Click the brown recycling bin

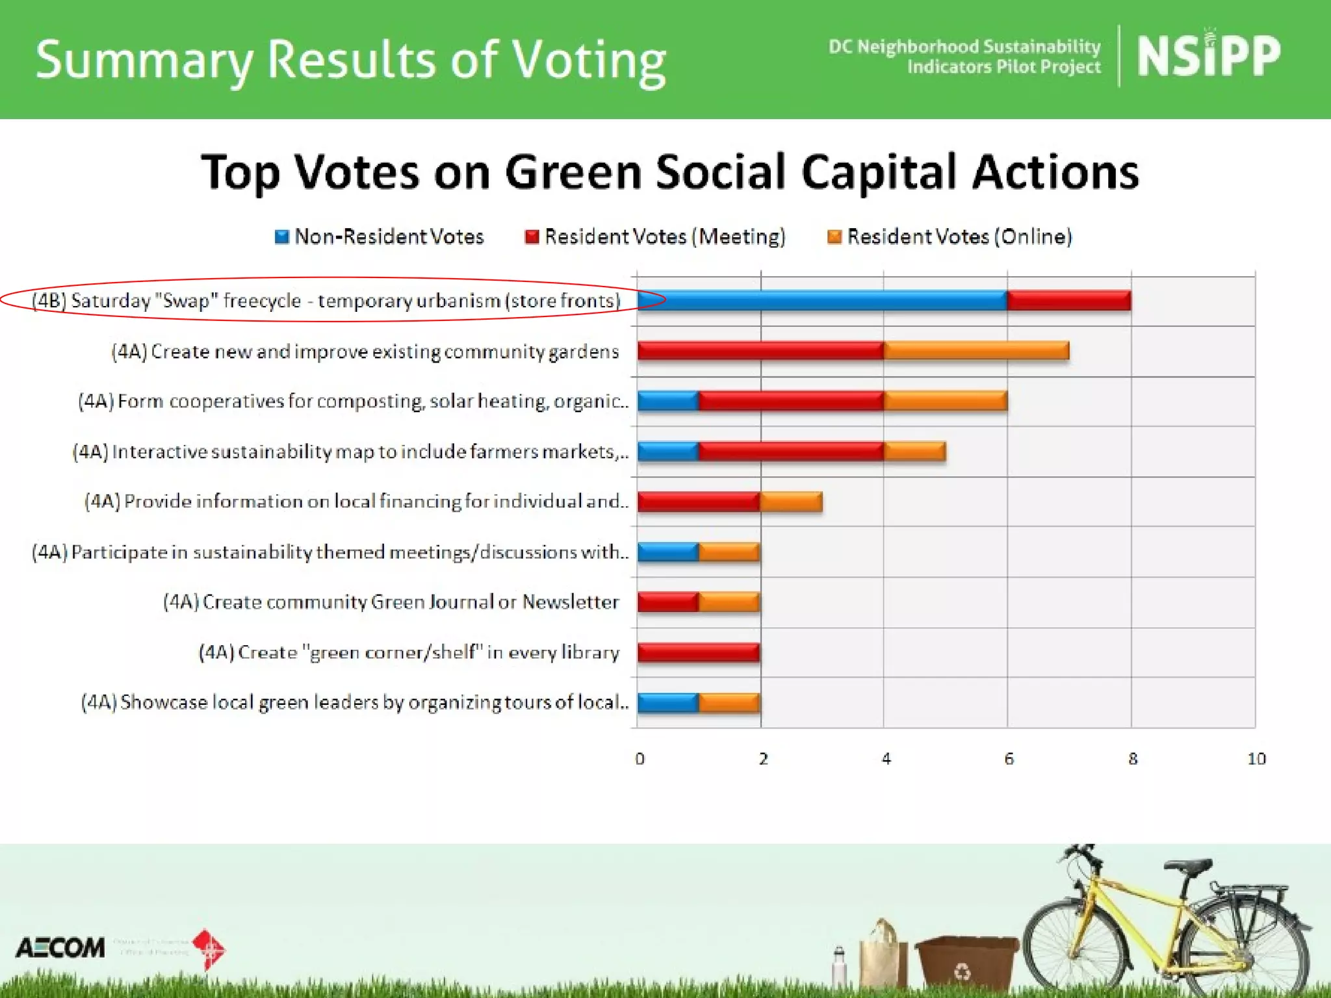966,965
